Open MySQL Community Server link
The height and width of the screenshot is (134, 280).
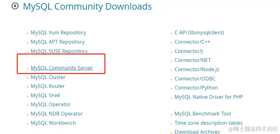pos(62,68)
